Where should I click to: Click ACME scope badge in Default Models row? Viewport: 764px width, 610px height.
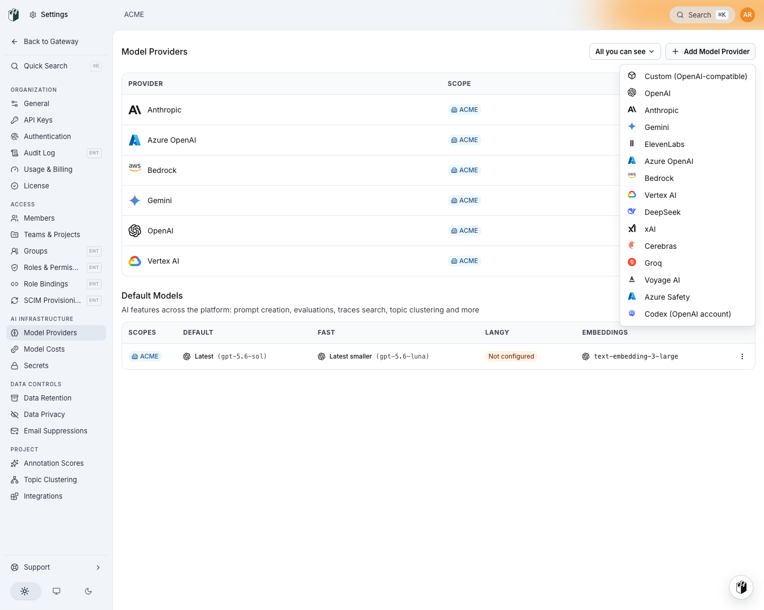145,356
